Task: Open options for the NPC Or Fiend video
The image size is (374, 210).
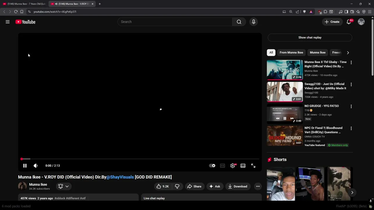Action: tap(351, 128)
